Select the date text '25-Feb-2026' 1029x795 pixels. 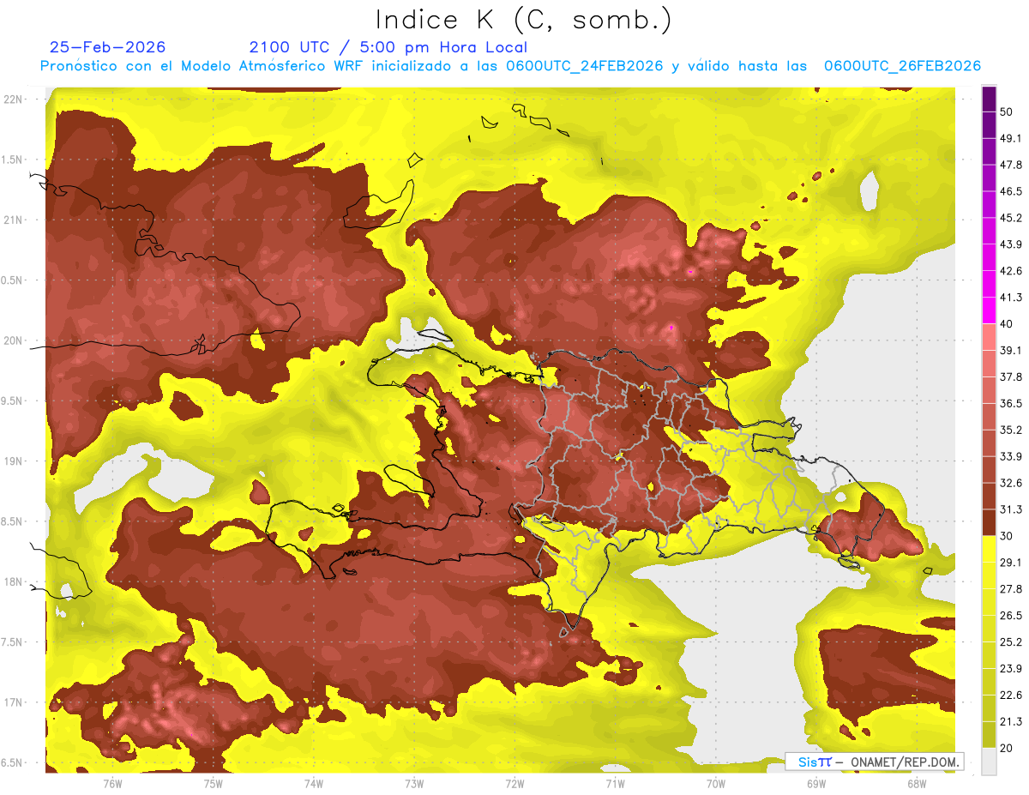click(107, 47)
